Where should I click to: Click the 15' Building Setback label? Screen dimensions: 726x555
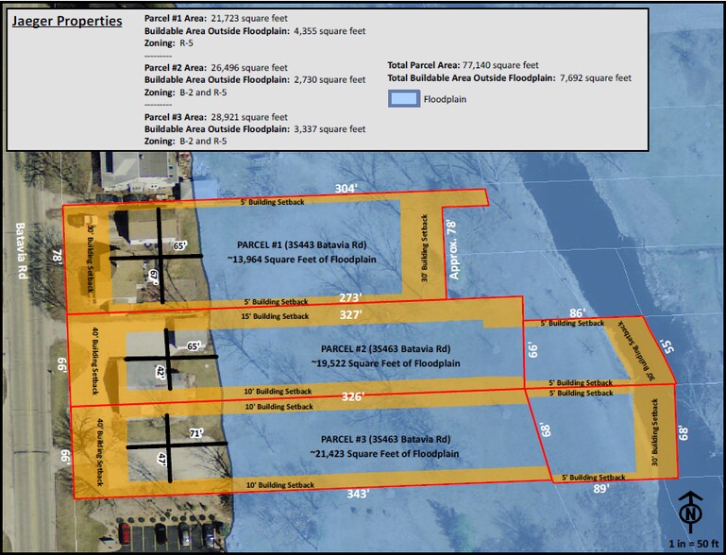[x=276, y=315]
